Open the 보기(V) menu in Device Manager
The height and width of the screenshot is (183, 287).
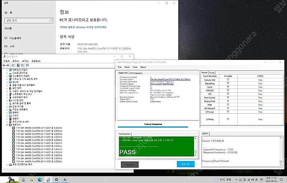click(25, 61)
